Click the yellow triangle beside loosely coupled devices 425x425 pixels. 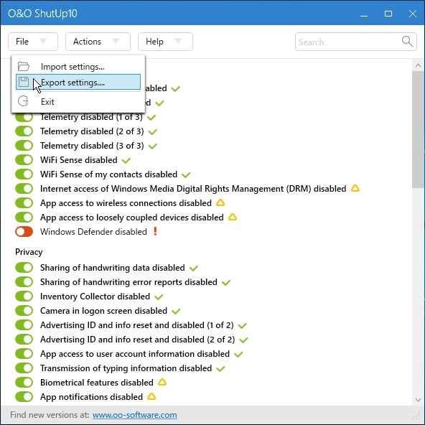pos(233,217)
